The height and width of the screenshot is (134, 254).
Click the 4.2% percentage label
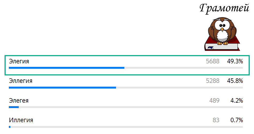pos(237,101)
